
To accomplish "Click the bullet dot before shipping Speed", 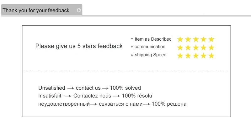I will (132, 55).
